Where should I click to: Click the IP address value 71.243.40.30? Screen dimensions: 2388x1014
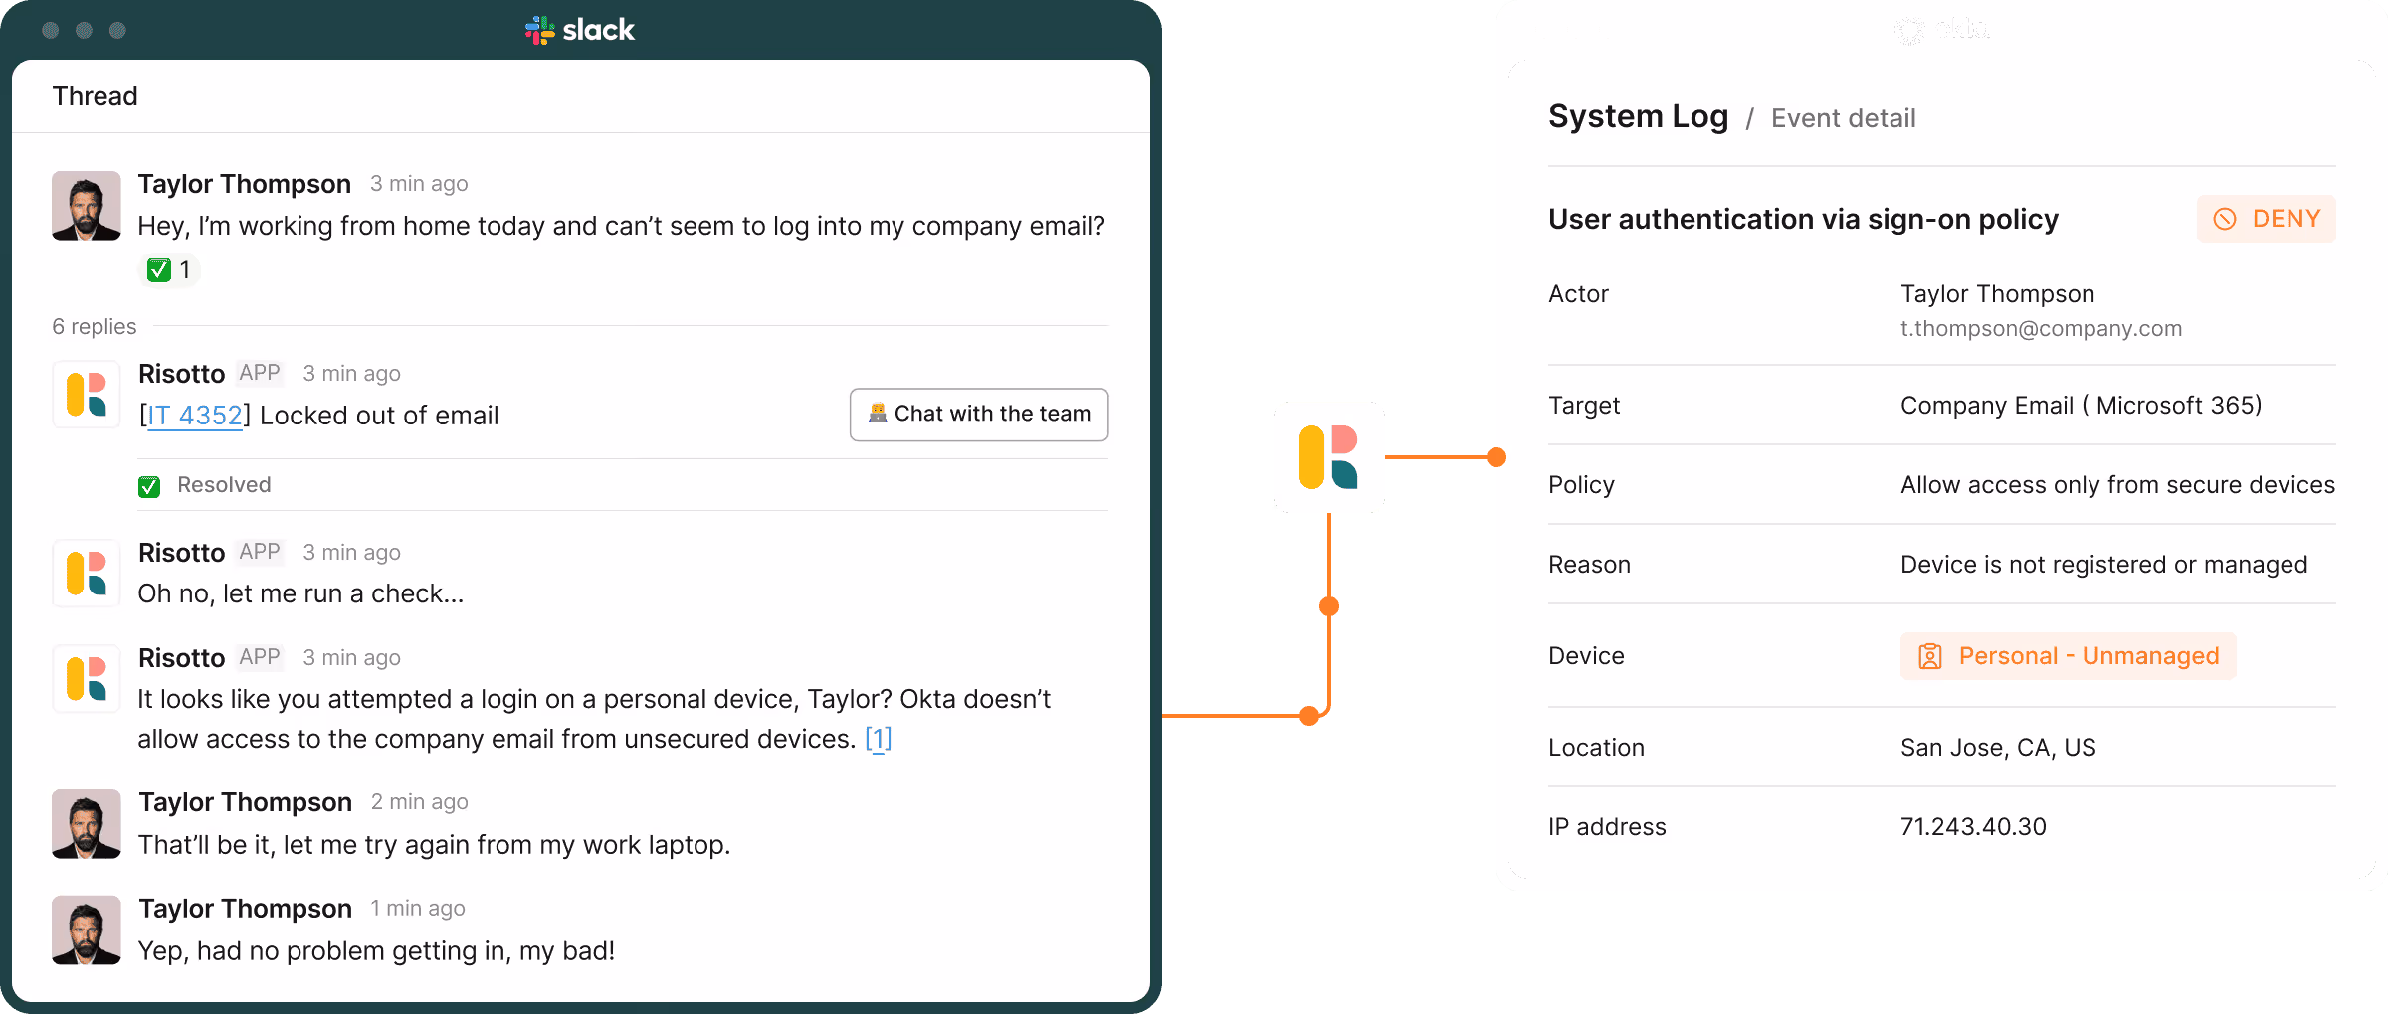pyautogui.click(x=1973, y=827)
